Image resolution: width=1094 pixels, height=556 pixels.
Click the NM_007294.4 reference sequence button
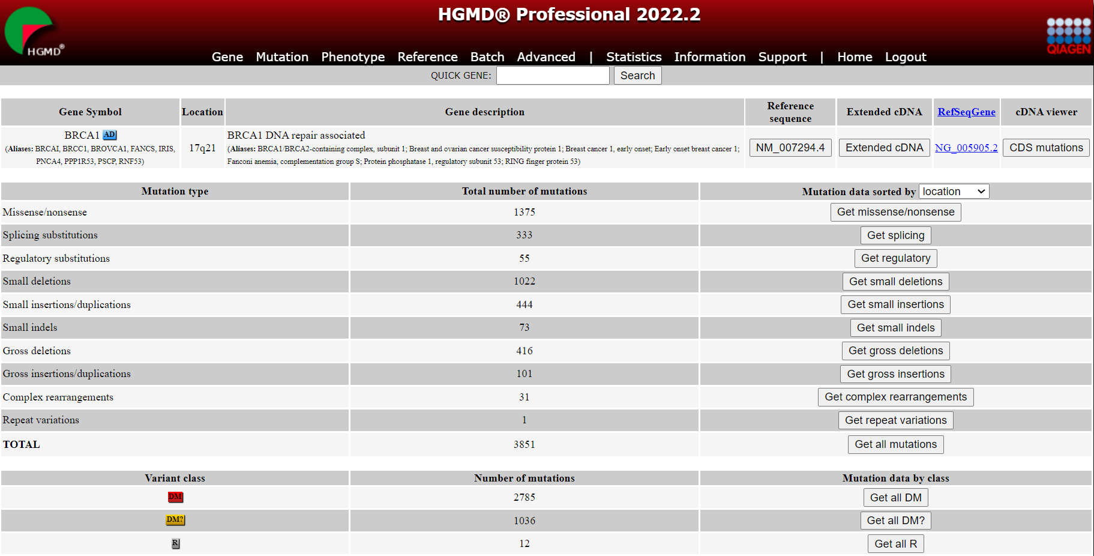click(790, 148)
